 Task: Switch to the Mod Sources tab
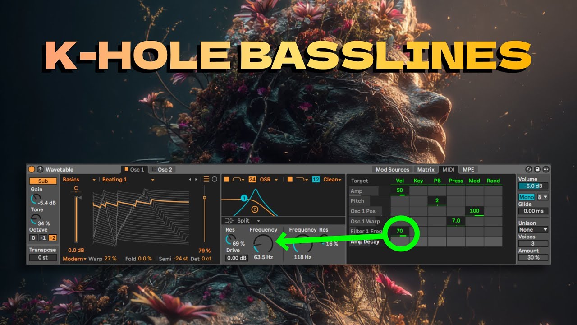click(392, 169)
